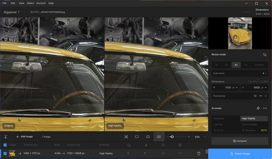272x159 pixels.
Task: Delete the image using the trash icon
Action: click(x=199, y=153)
